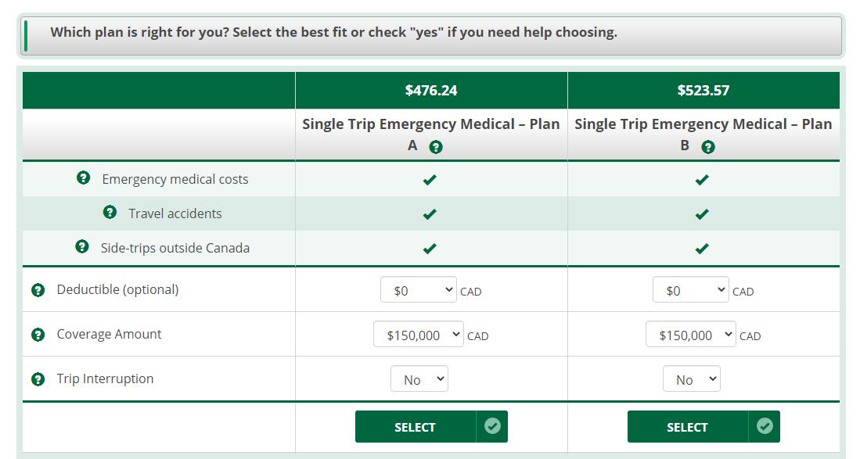The width and height of the screenshot is (860, 459).
Task: Click help icon next to Plan B title
Action: (x=708, y=147)
